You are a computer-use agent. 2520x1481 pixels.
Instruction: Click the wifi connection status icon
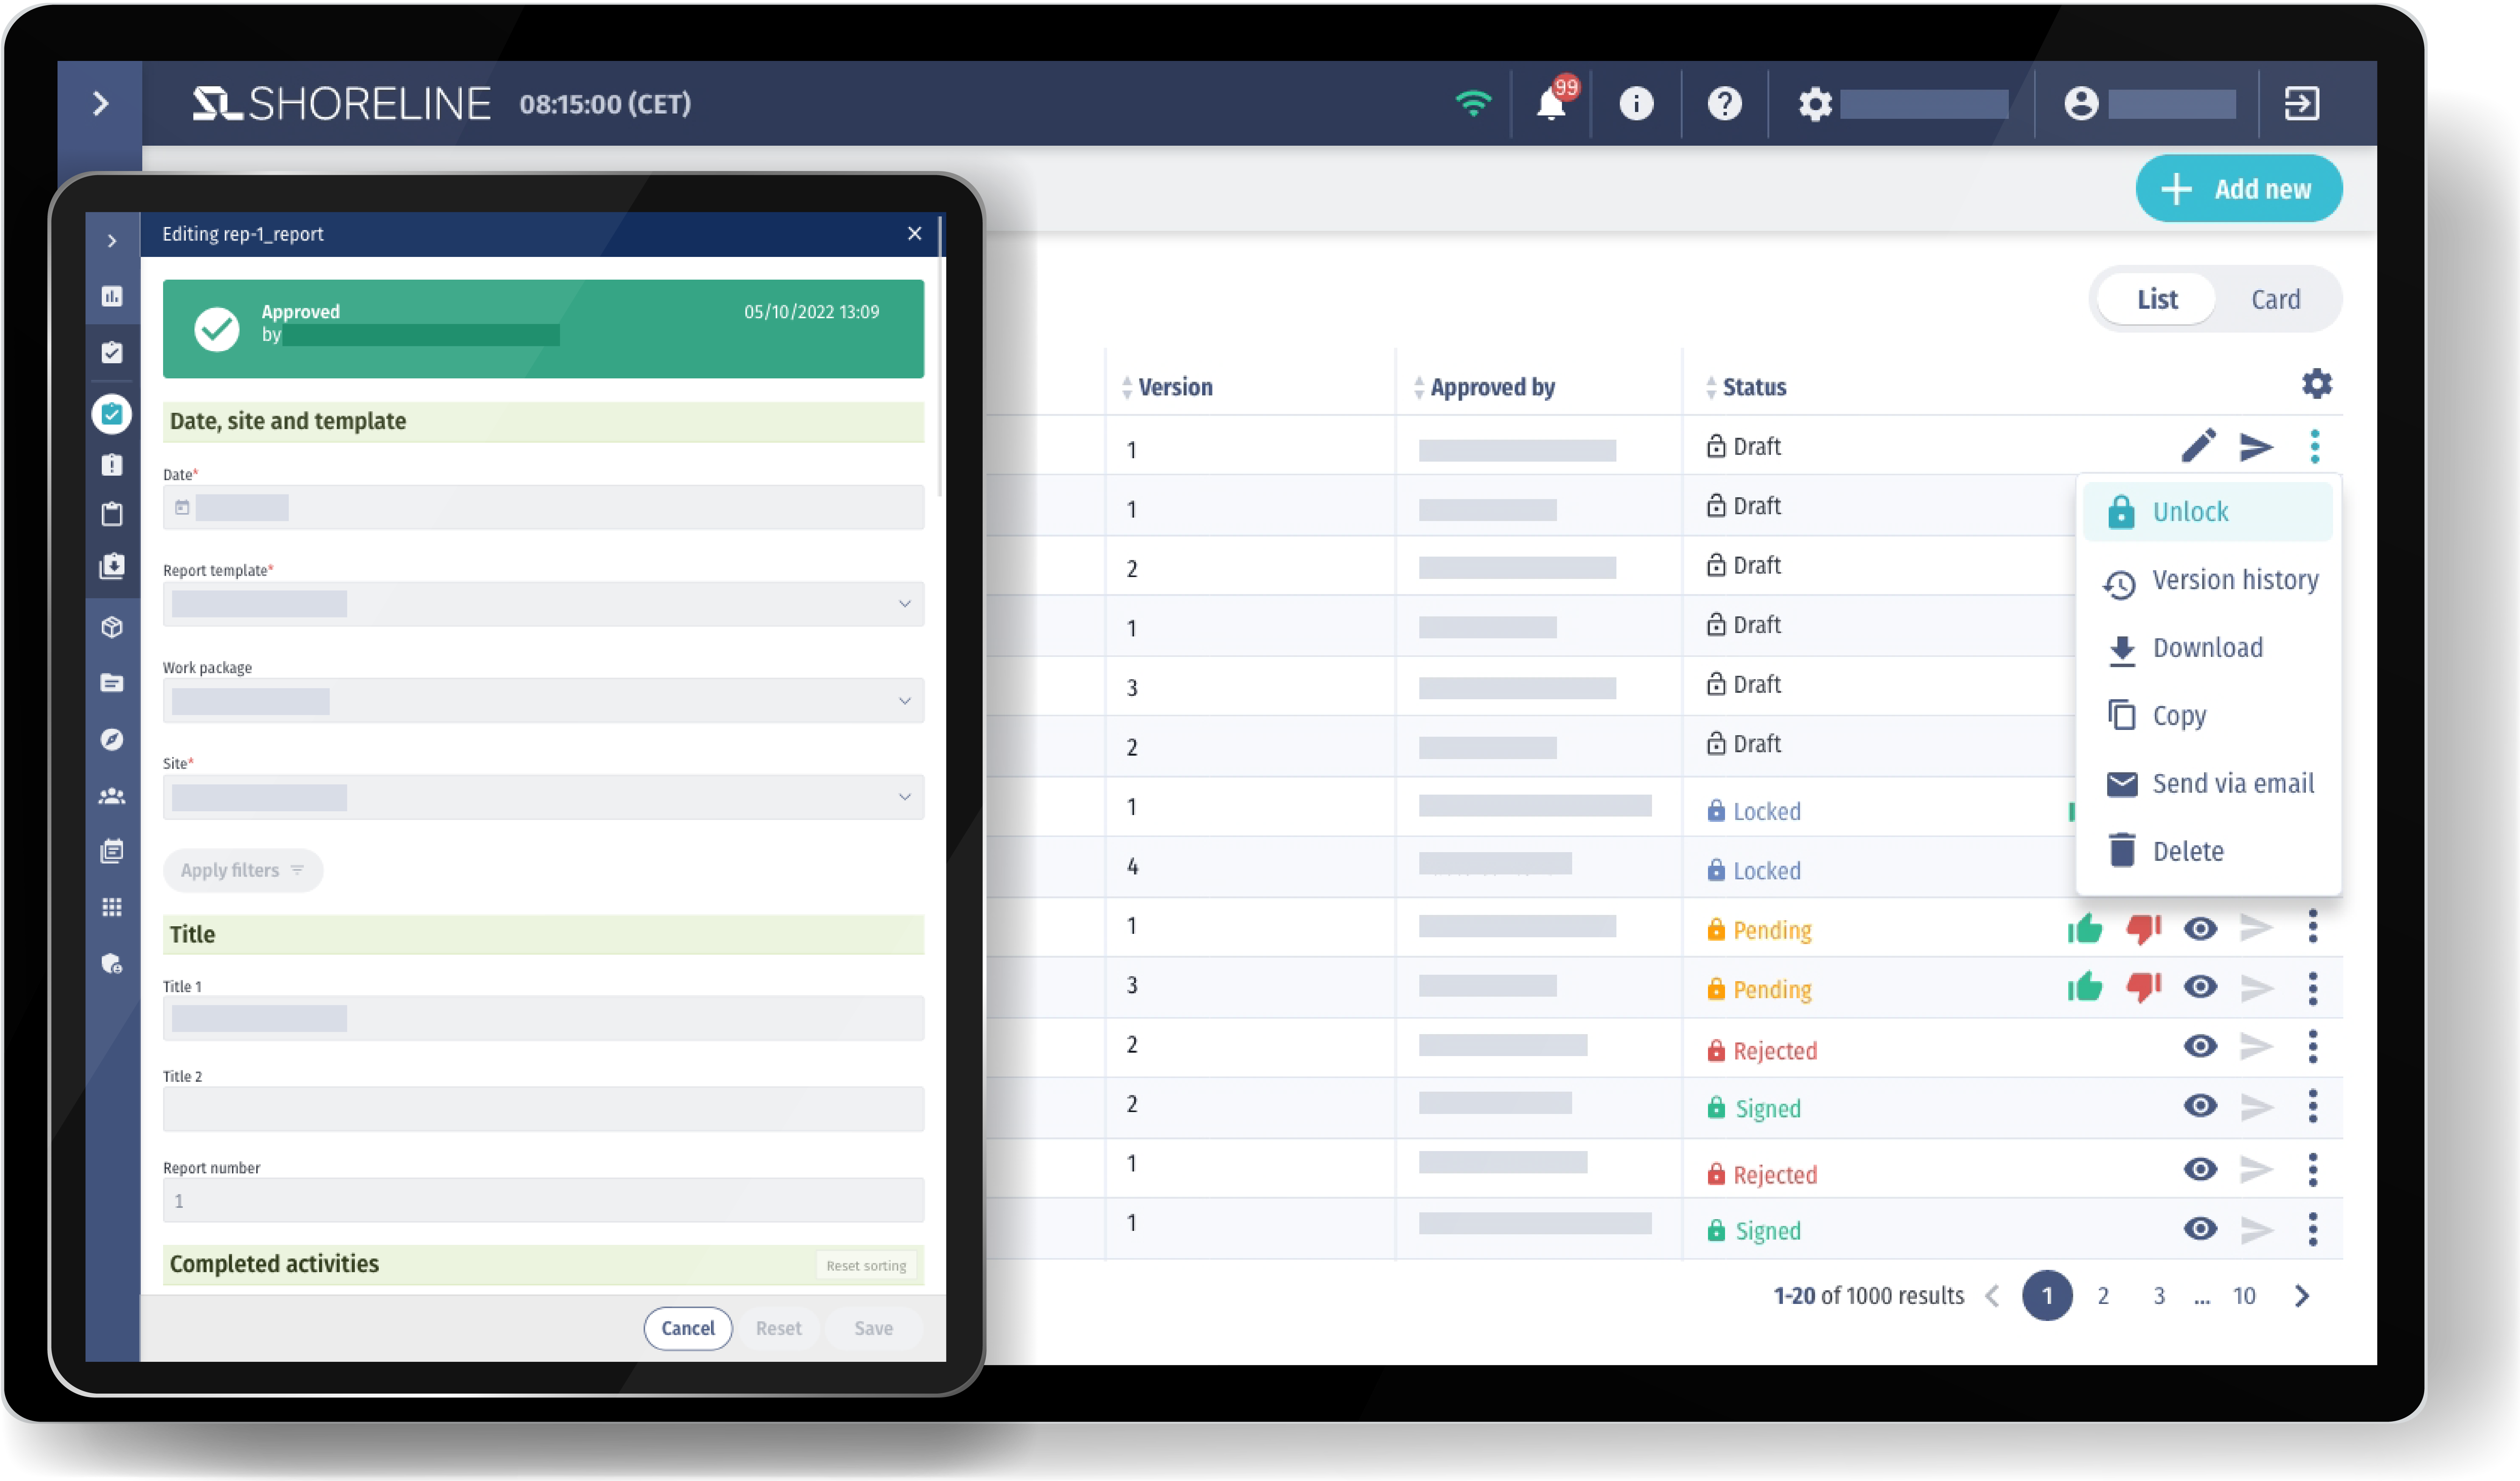click(x=1473, y=103)
